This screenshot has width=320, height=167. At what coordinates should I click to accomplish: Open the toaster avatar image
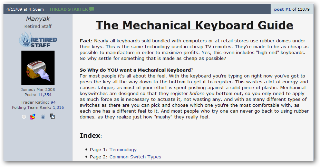38,68
